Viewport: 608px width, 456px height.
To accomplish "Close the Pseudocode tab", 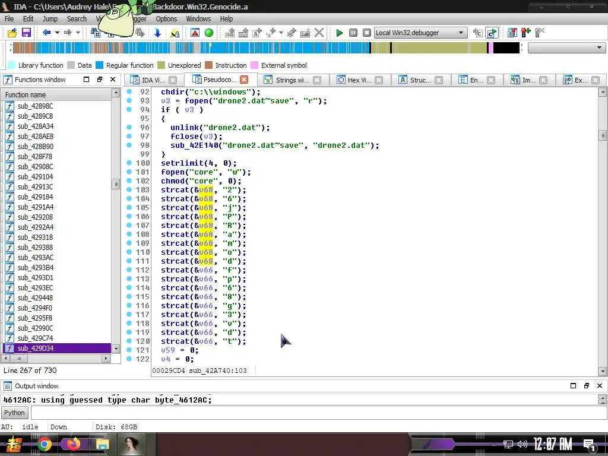I will [244, 80].
